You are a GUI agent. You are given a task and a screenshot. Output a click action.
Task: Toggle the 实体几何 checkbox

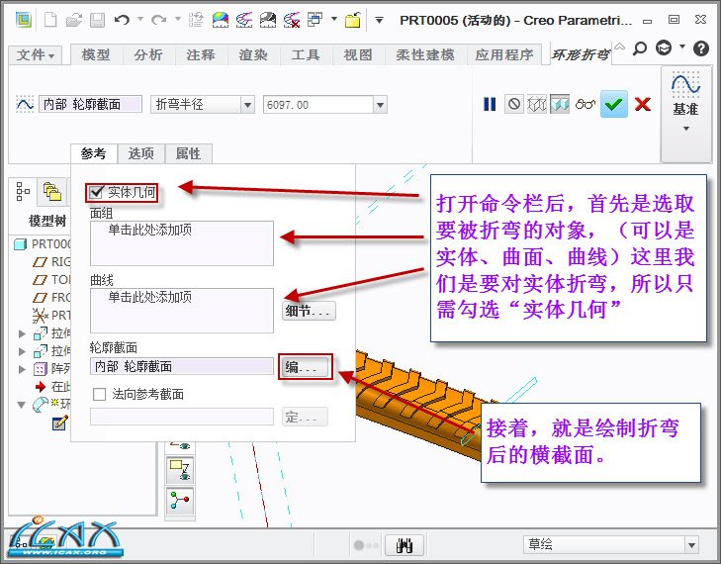click(x=96, y=192)
